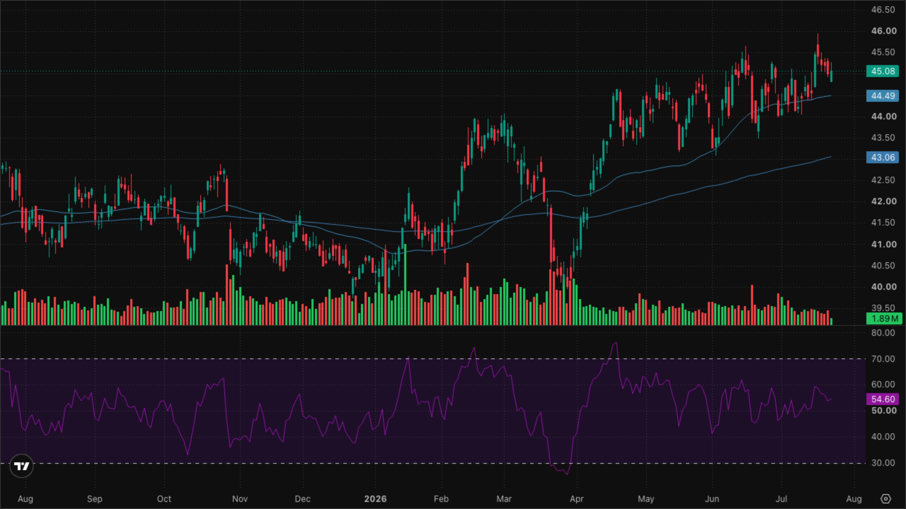Click the 46.00 price scale label

884,31
